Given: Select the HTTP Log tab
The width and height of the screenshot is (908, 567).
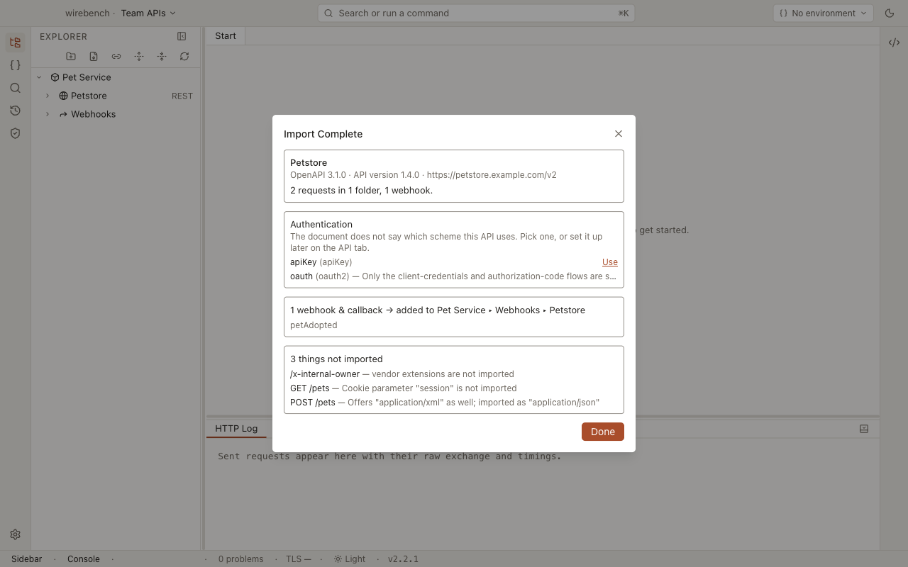Looking at the screenshot, I should (236, 429).
